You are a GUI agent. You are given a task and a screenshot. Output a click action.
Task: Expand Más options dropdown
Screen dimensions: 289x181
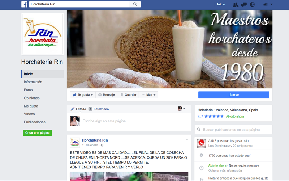(148, 95)
